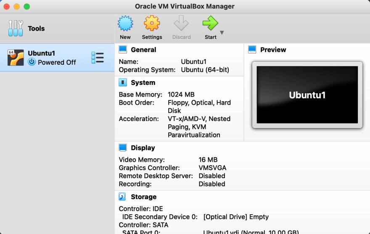
Task: Click the Recording Disabled value
Action: [211, 184]
